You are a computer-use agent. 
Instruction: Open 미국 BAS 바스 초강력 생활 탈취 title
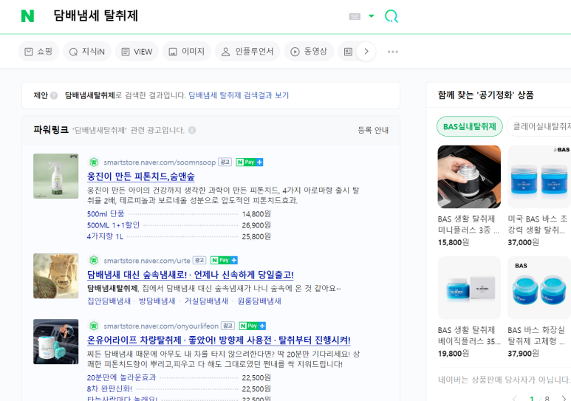(538, 225)
